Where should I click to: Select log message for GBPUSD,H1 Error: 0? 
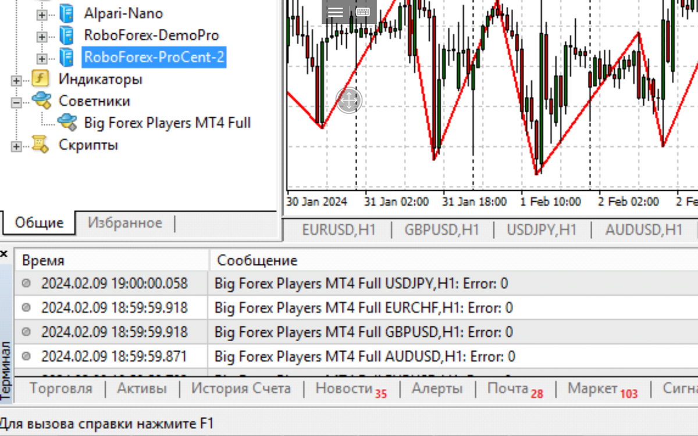(364, 332)
